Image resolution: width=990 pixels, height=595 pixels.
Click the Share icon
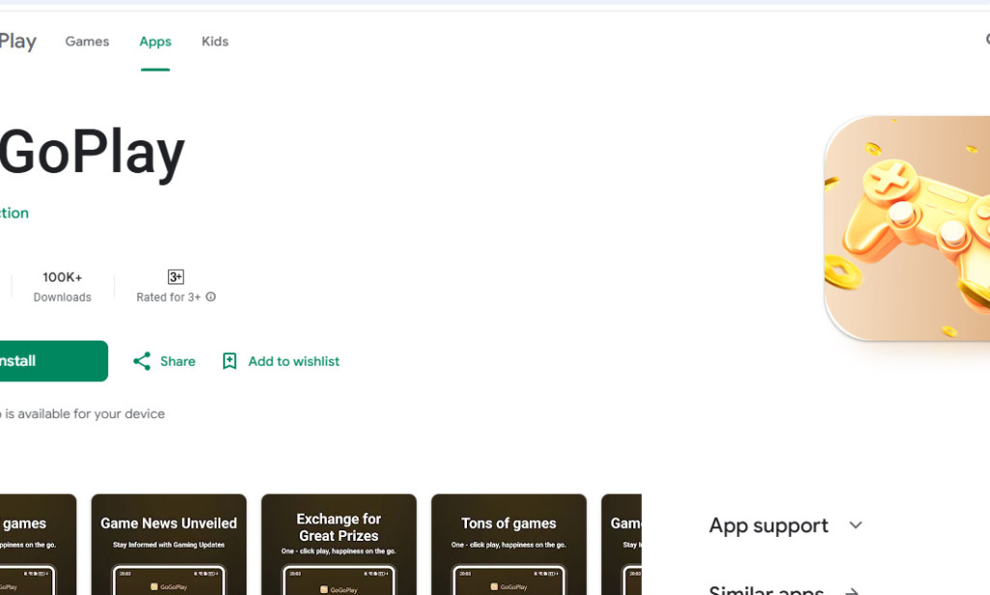click(x=142, y=361)
